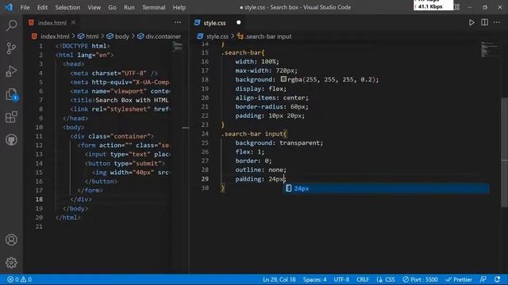Toggle Live Server at Port 5500

[420, 279]
